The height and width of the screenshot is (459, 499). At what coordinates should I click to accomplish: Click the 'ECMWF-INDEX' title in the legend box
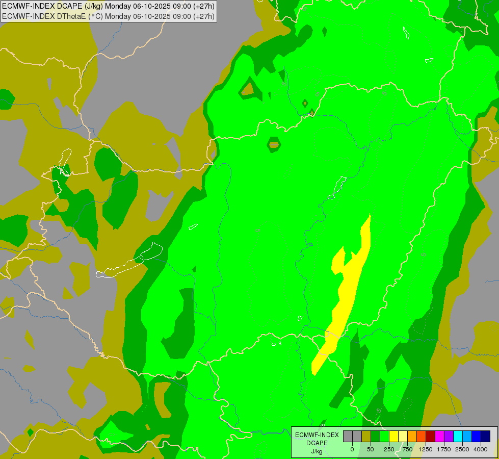pos(317,435)
